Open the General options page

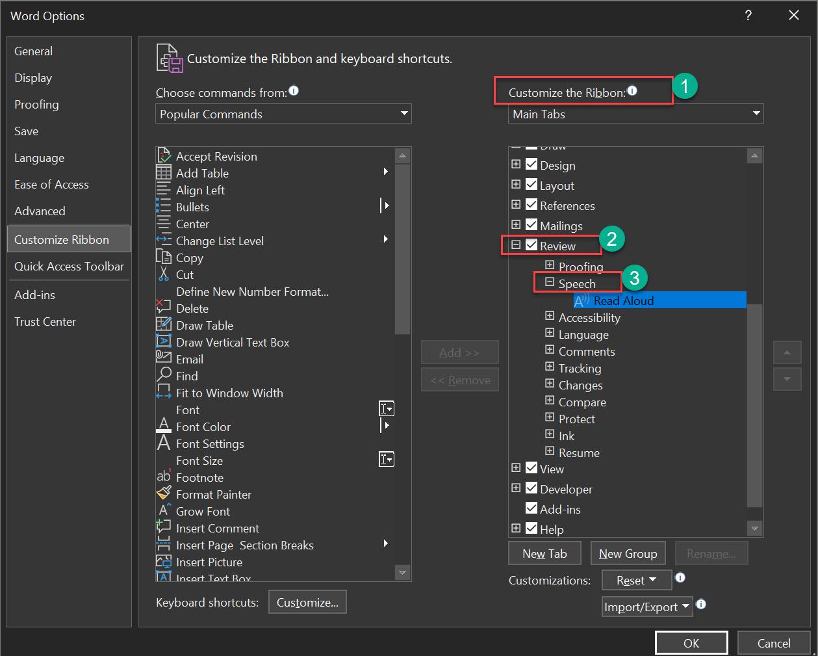point(69,51)
